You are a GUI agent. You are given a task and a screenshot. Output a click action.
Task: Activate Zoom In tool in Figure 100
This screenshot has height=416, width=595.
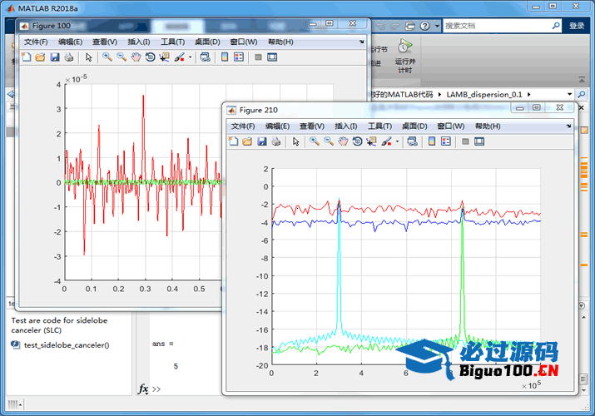tap(107, 57)
